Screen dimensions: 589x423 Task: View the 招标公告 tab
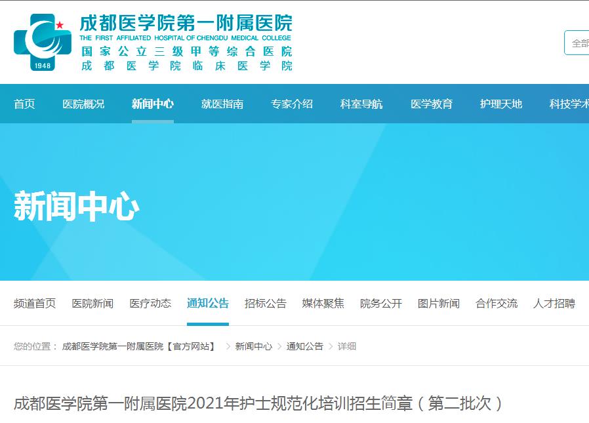pos(265,304)
